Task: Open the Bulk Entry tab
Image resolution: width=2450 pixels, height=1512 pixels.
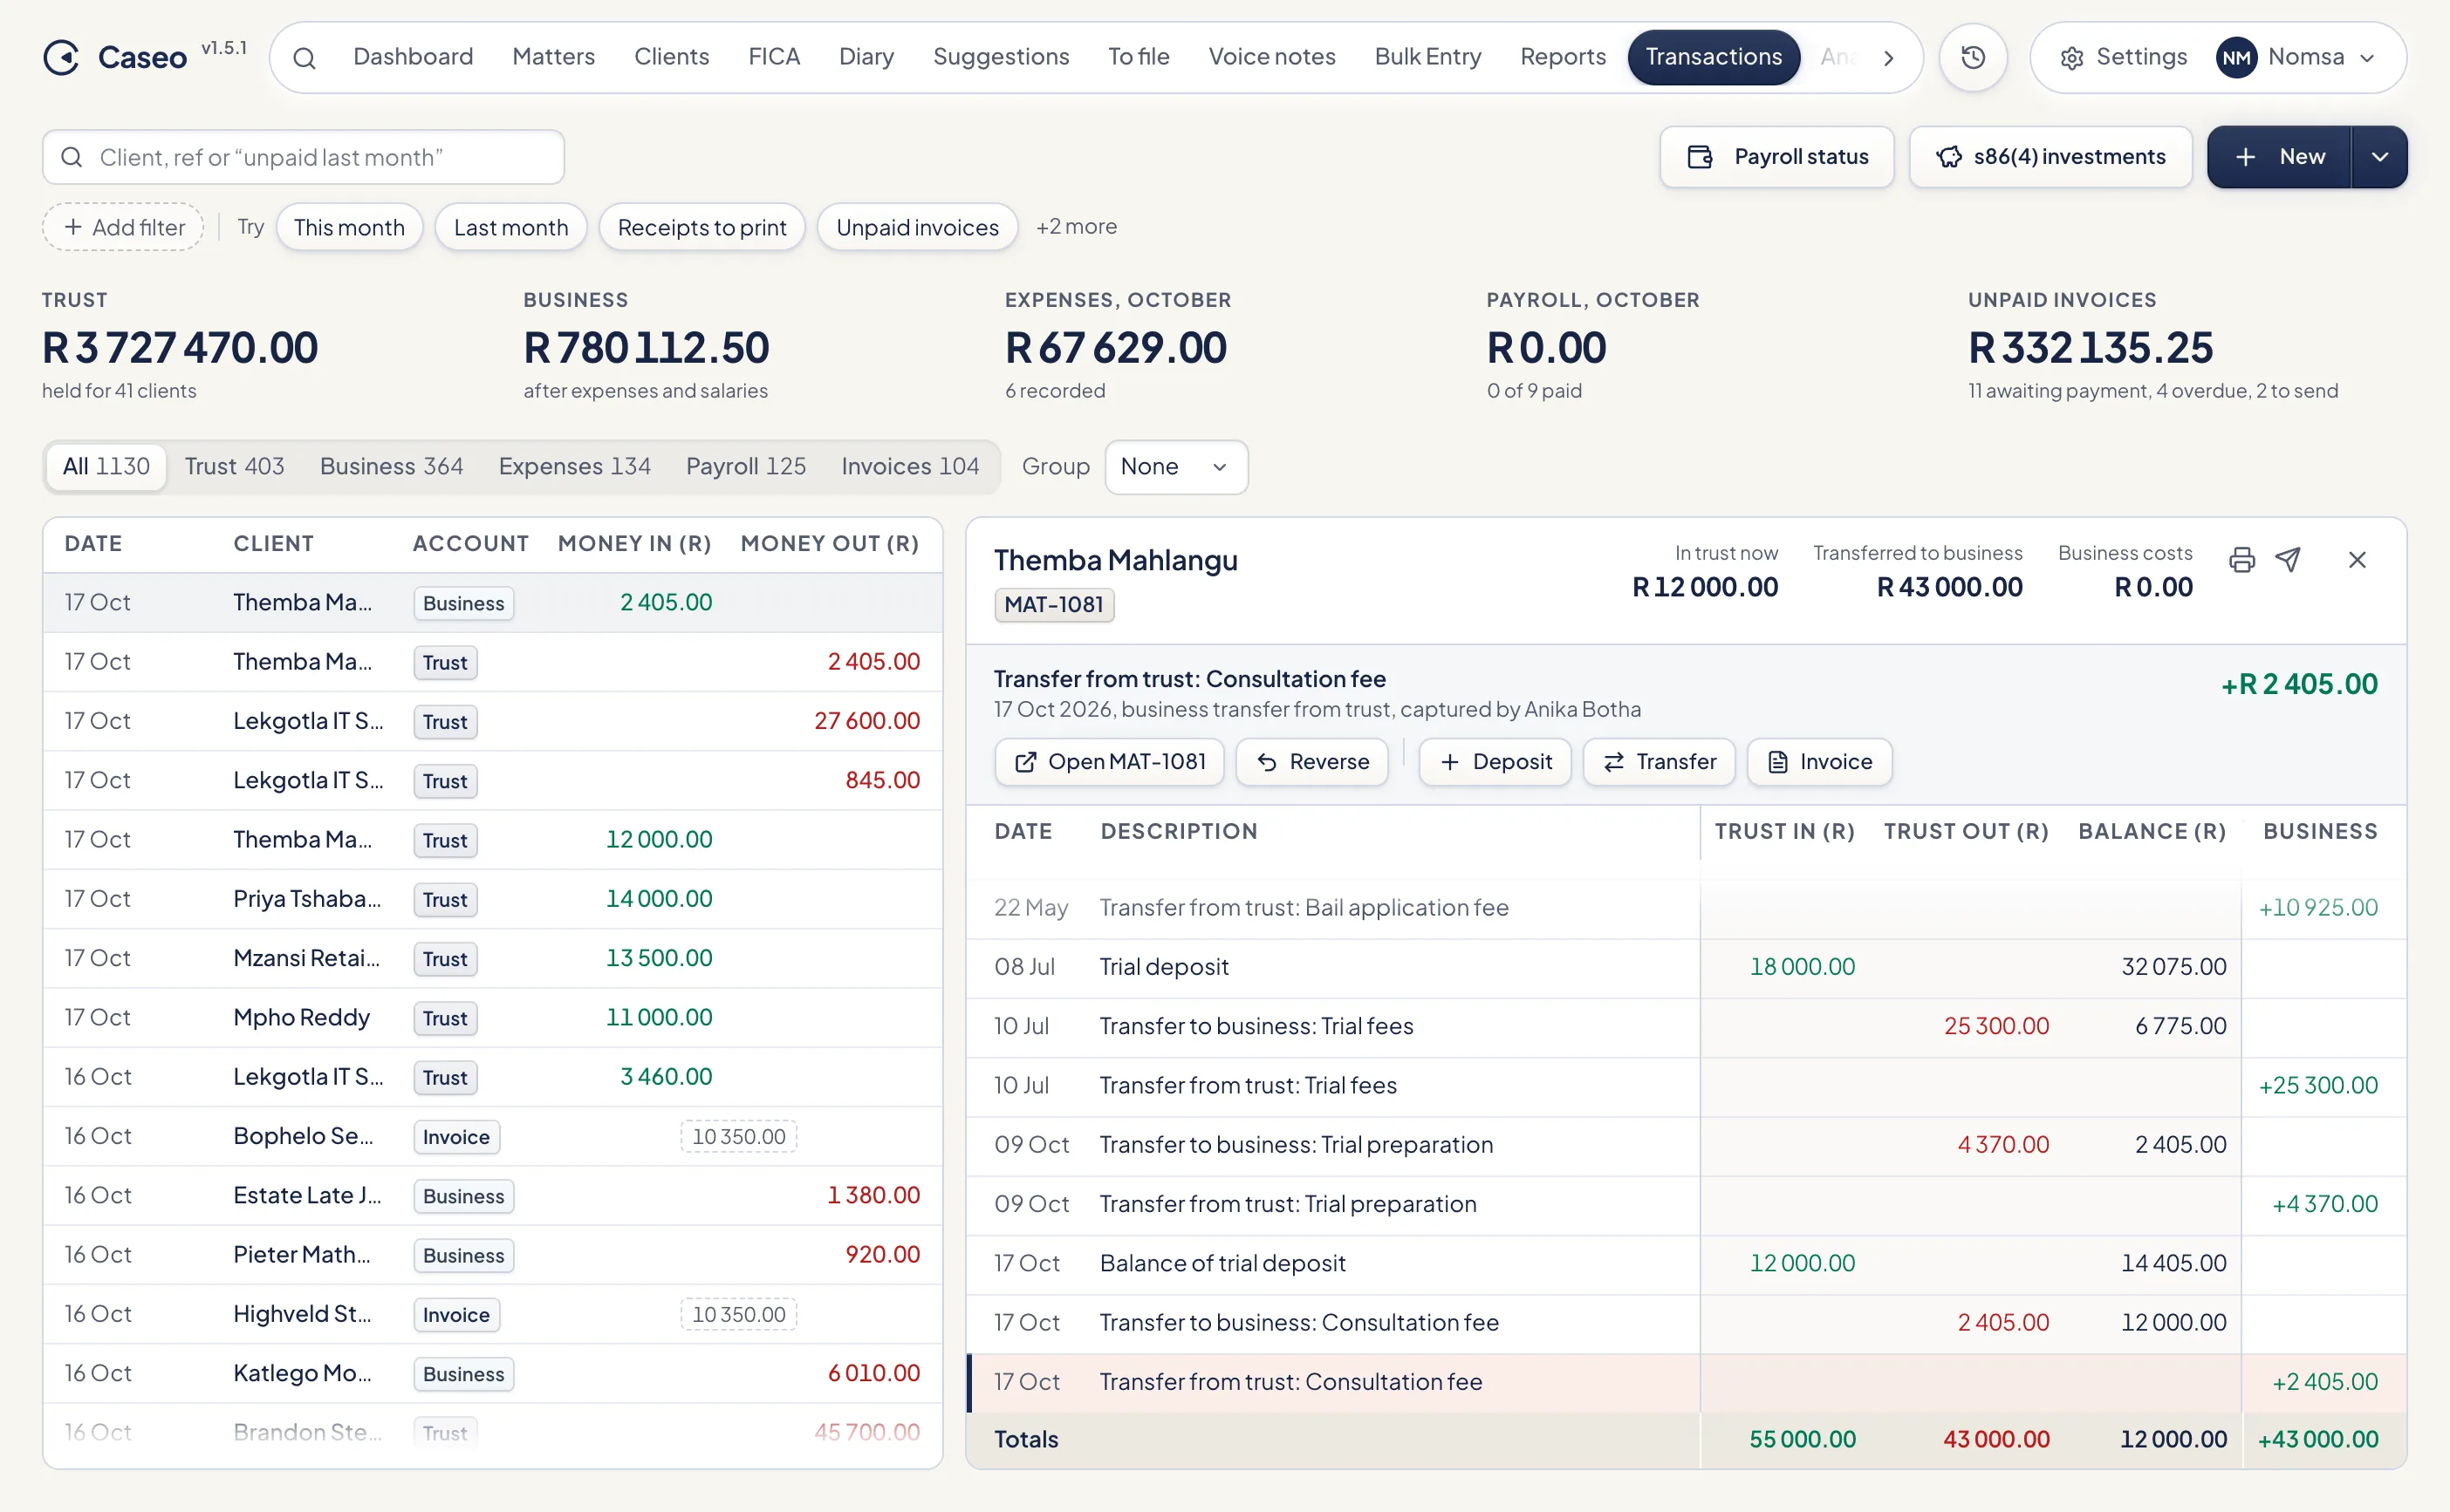Action: point(1427,57)
